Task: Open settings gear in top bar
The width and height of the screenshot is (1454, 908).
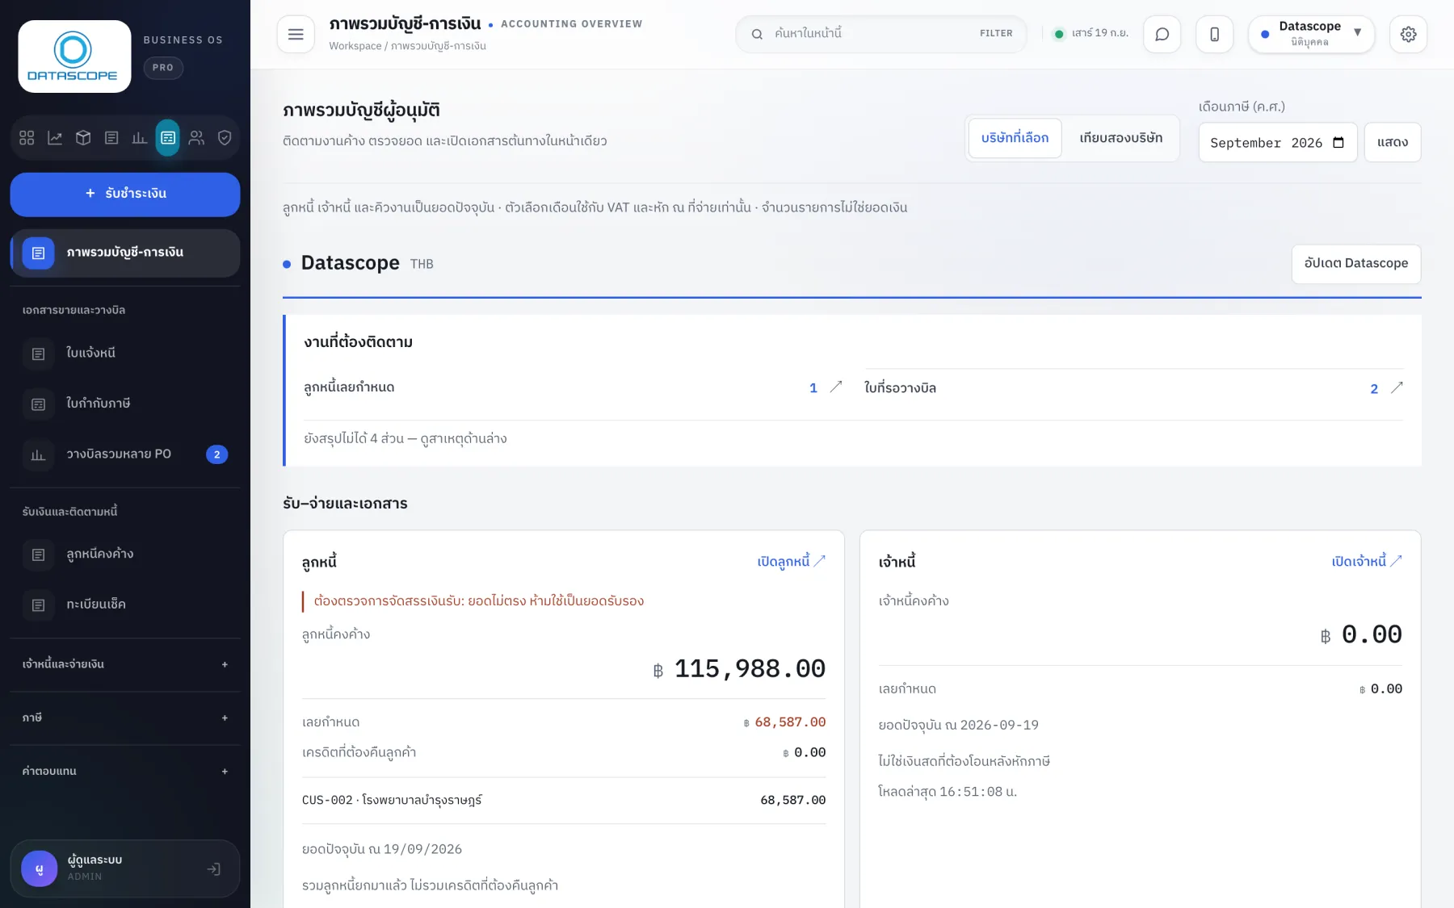Action: point(1408,34)
